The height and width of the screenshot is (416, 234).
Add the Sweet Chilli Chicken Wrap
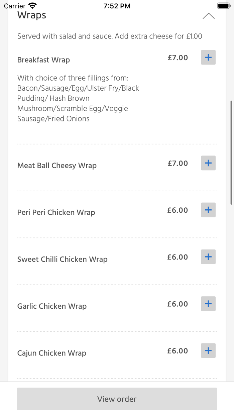coord(208,257)
